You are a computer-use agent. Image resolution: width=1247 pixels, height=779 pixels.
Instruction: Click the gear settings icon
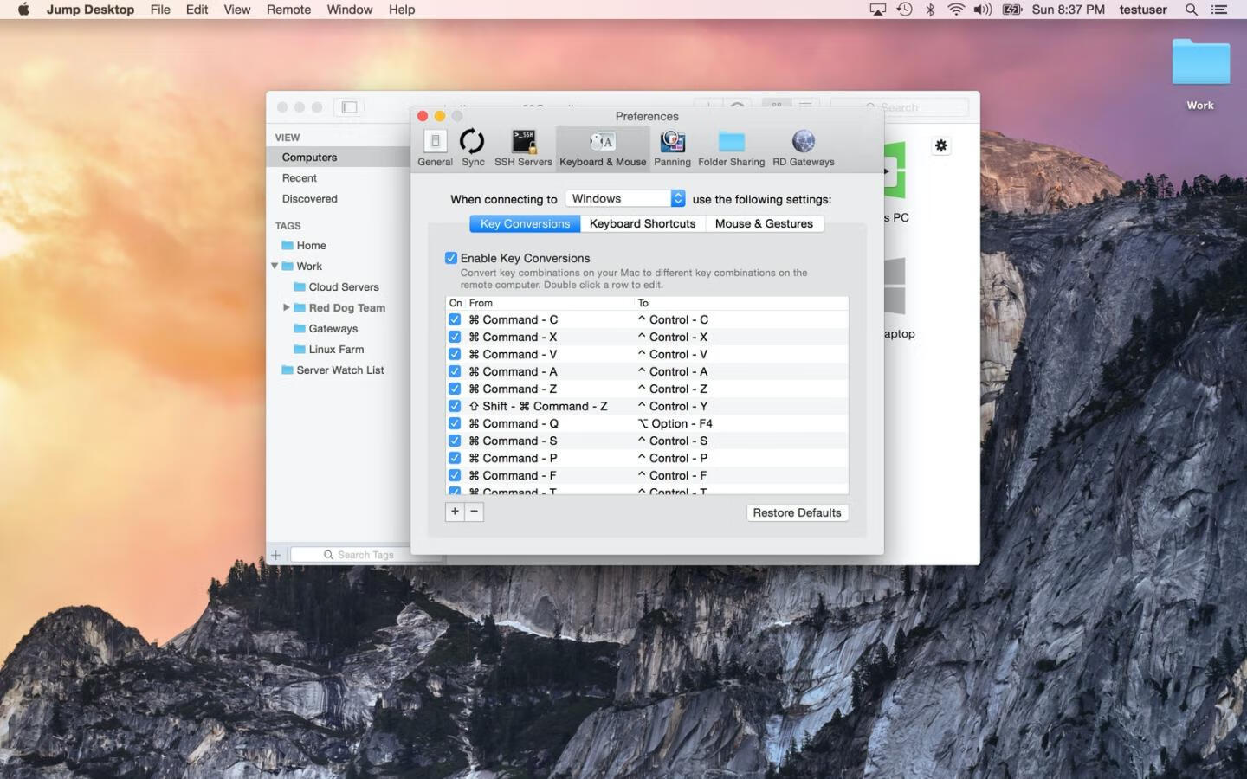pos(941,145)
